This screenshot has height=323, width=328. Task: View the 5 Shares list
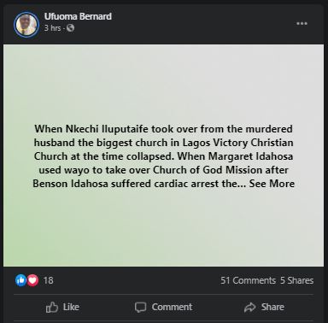click(x=296, y=280)
